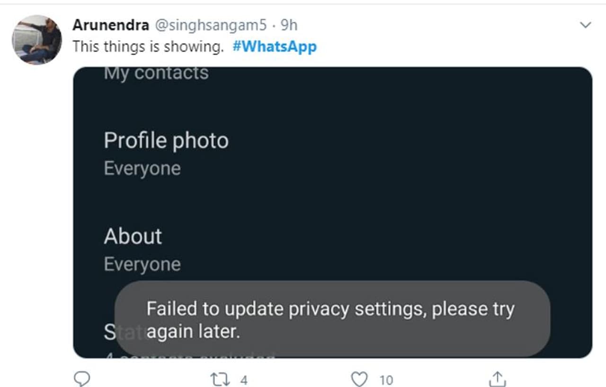This screenshot has height=387, width=606.
Task: Click the Arunendra display name
Action: (x=110, y=25)
